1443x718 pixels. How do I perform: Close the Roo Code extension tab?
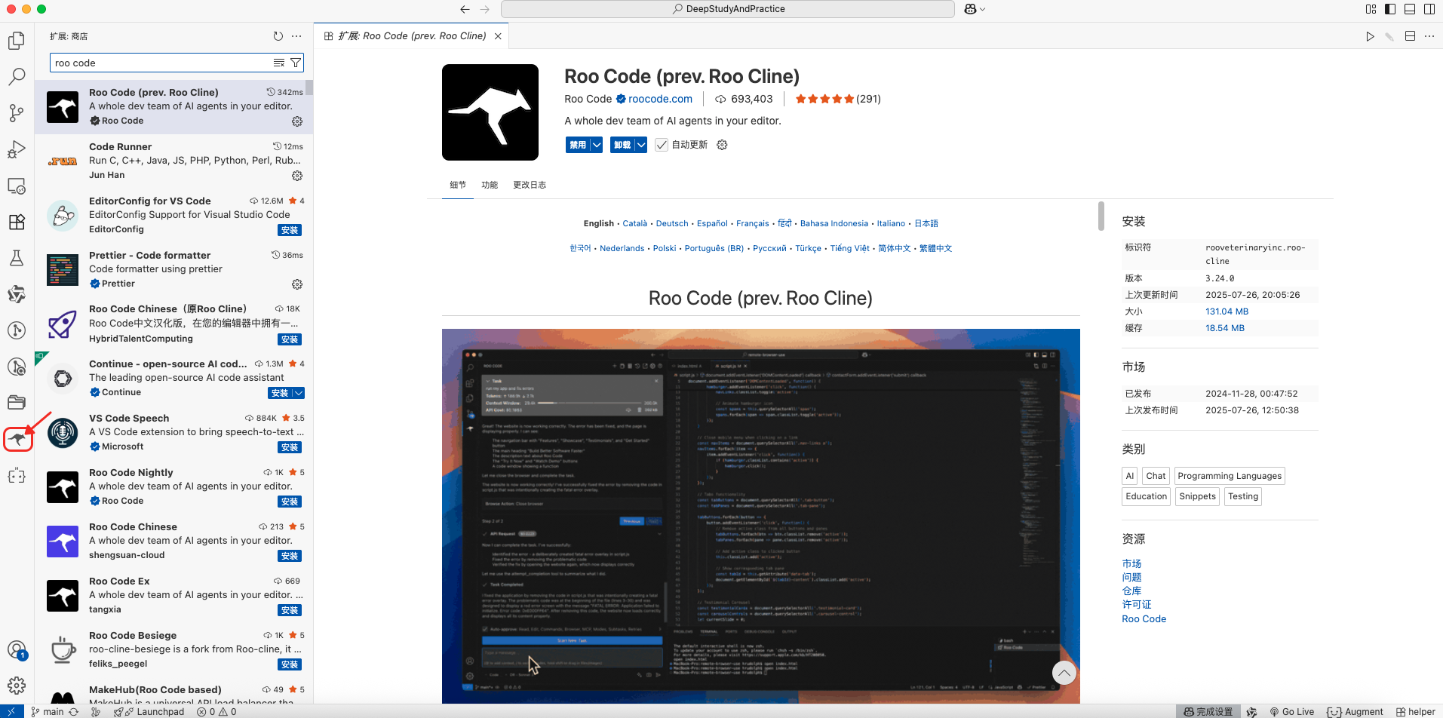[x=498, y=36]
